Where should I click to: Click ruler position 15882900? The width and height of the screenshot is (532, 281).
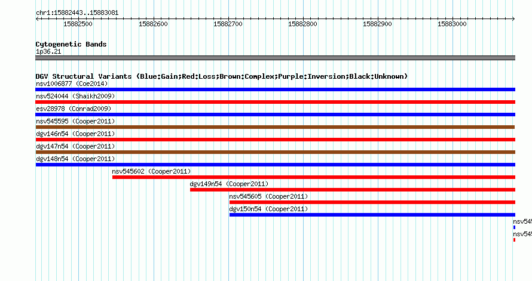click(x=377, y=24)
